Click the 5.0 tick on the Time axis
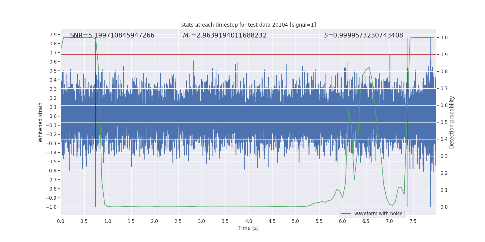Viewport: 485px width, 242px height. pos(296,221)
